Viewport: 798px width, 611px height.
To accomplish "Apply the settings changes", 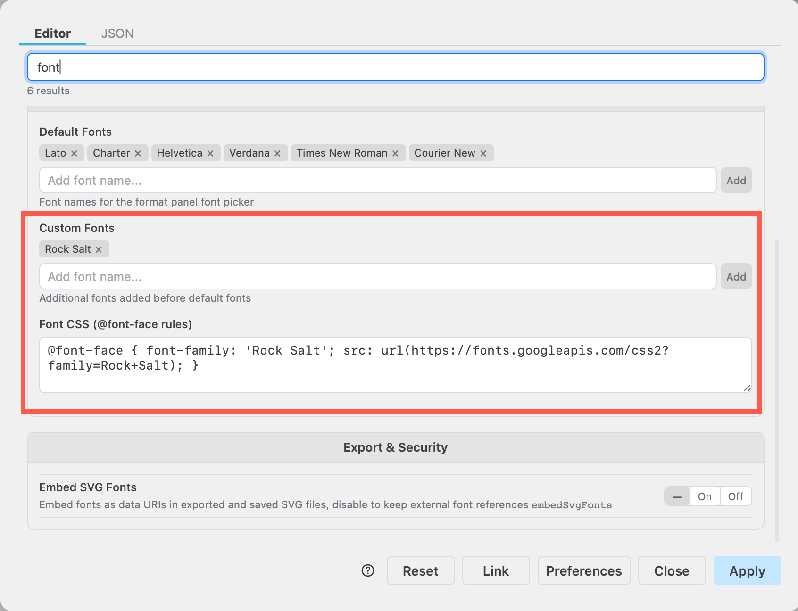I will click(x=748, y=570).
